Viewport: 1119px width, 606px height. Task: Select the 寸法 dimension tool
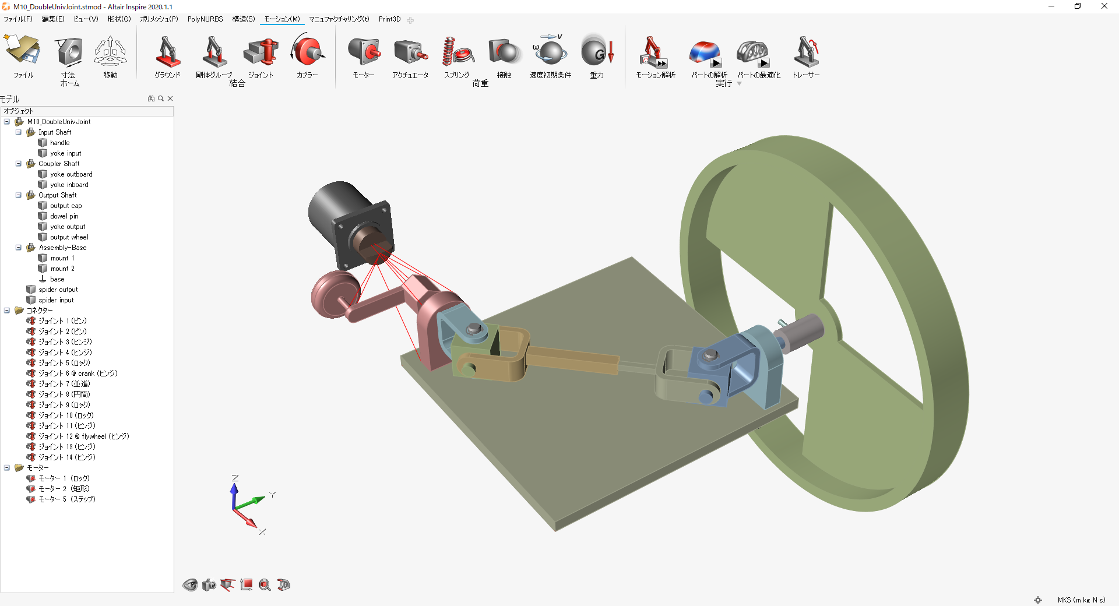[x=69, y=51]
